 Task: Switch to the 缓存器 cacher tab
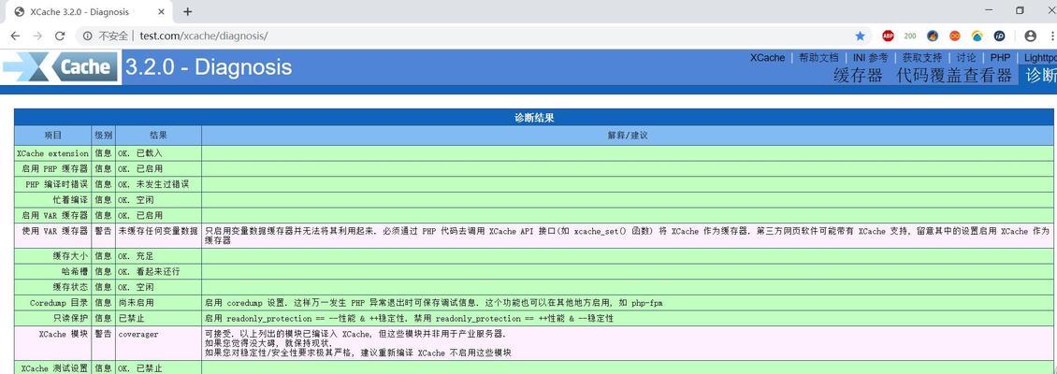858,75
